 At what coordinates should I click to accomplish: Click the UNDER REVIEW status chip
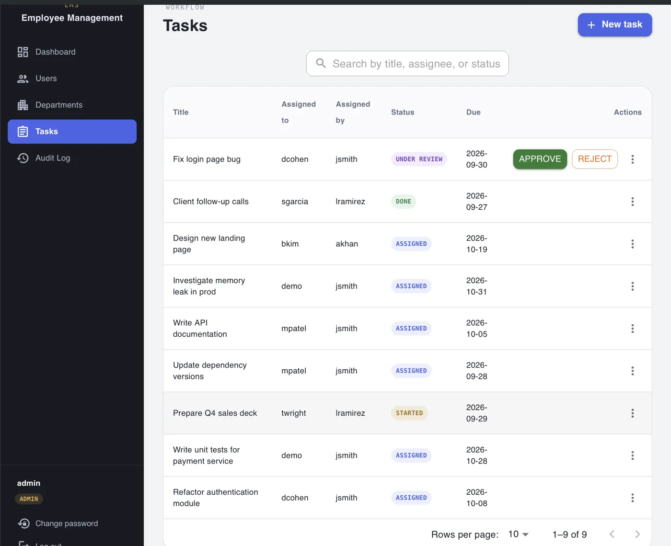(x=419, y=159)
